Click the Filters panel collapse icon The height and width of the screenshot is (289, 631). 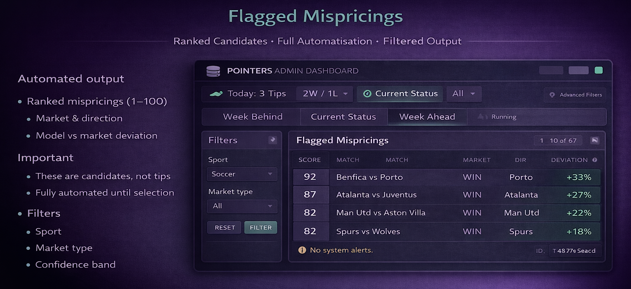click(273, 140)
